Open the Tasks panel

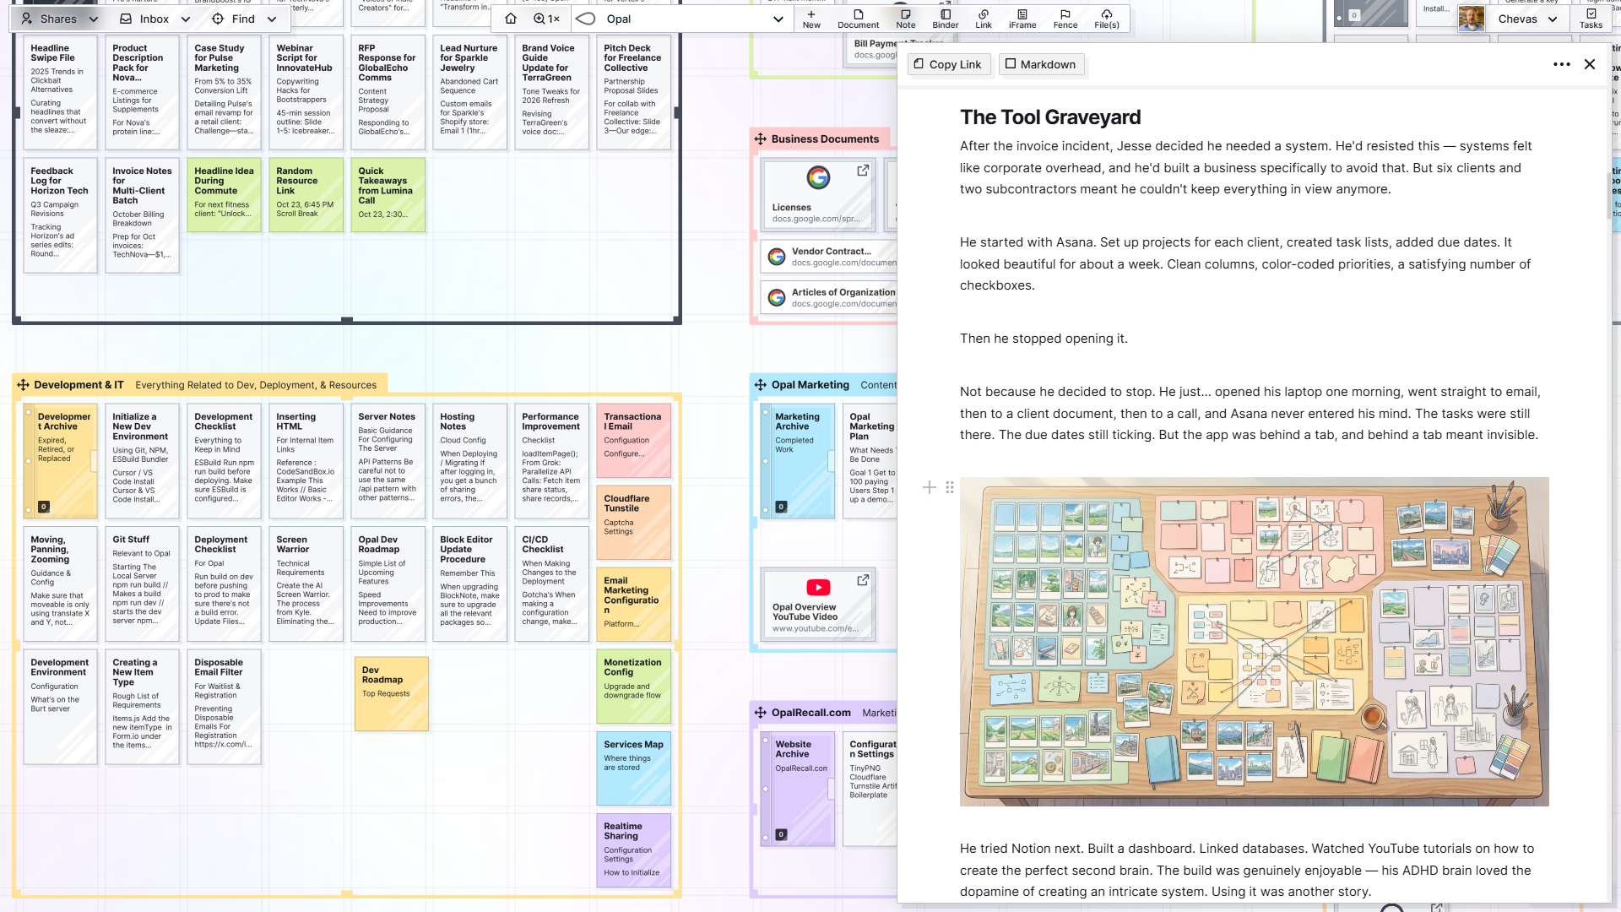tap(1591, 19)
